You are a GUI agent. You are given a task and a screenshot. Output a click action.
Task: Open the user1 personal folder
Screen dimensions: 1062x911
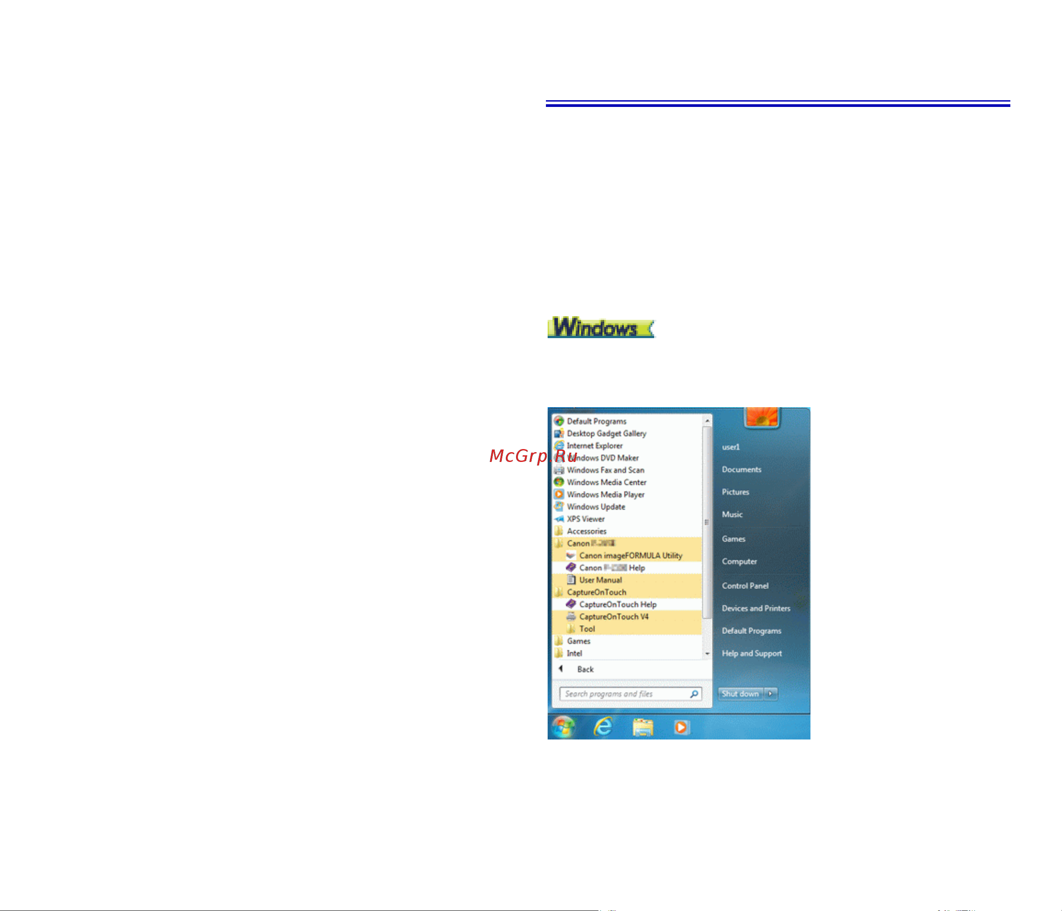click(x=730, y=447)
